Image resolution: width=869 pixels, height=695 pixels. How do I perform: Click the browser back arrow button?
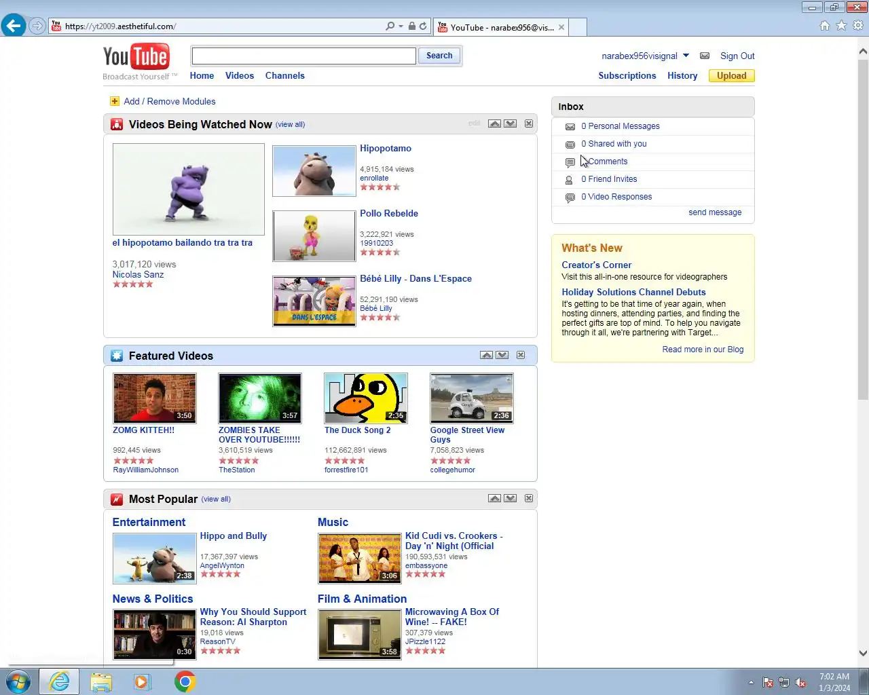[x=13, y=26]
